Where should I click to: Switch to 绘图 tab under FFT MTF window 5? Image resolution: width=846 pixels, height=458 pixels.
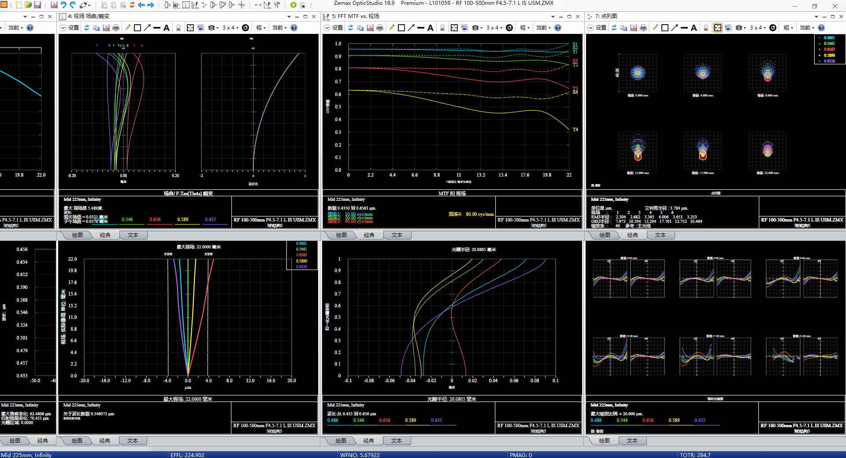coord(341,235)
